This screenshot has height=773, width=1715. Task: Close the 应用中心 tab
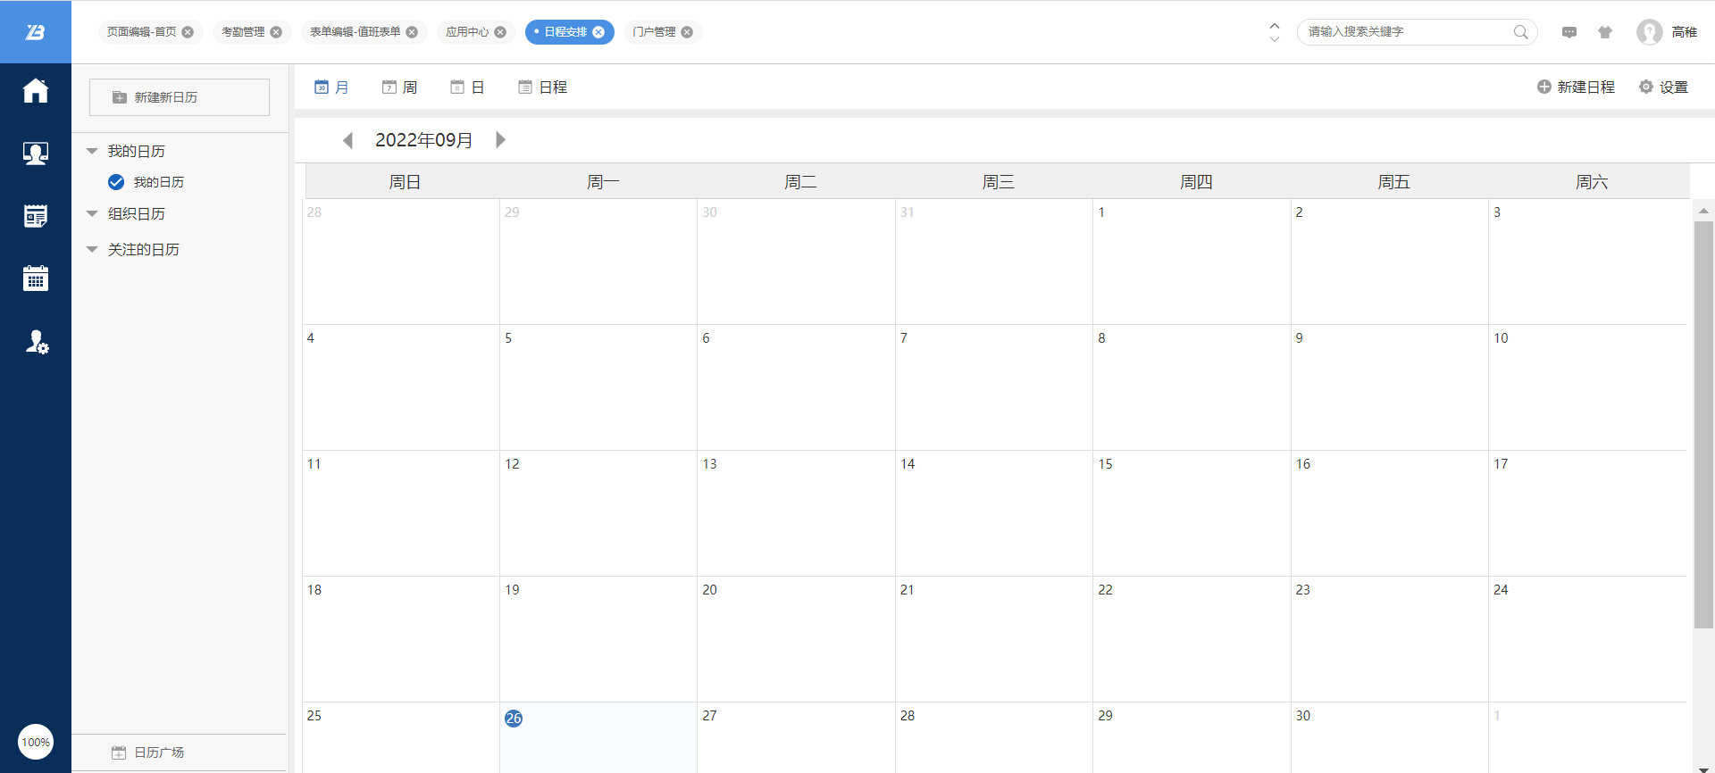coord(500,32)
